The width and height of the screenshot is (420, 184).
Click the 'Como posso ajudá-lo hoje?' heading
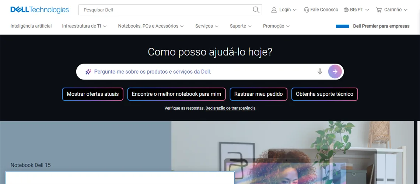click(210, 52)
